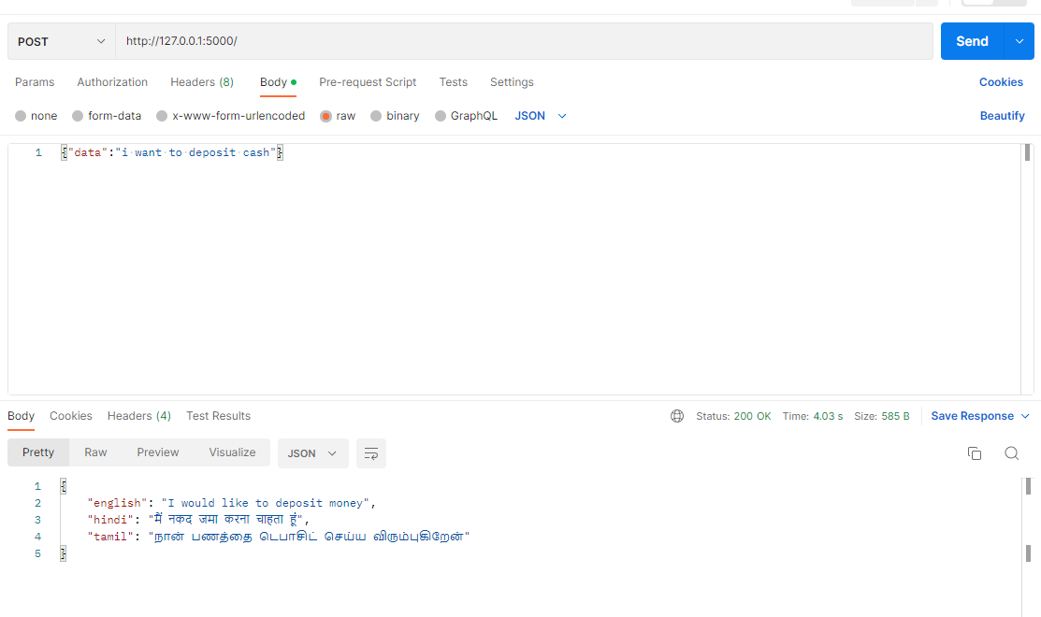View the response in Raw mode
Image resolution: width=1041 pixels, height=617 pixels.
[94, 452]
